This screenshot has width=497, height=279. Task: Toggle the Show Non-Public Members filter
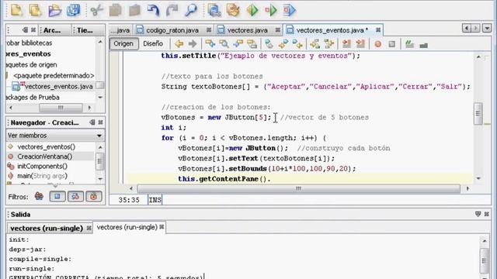pyautogui.click(x=94, y=196)
